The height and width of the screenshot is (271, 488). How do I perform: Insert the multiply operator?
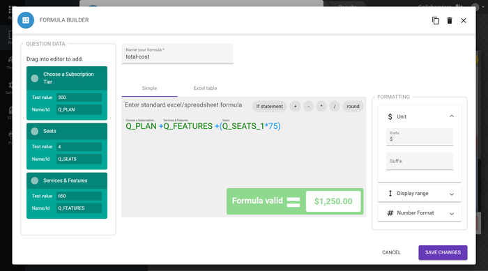point(321,107)
